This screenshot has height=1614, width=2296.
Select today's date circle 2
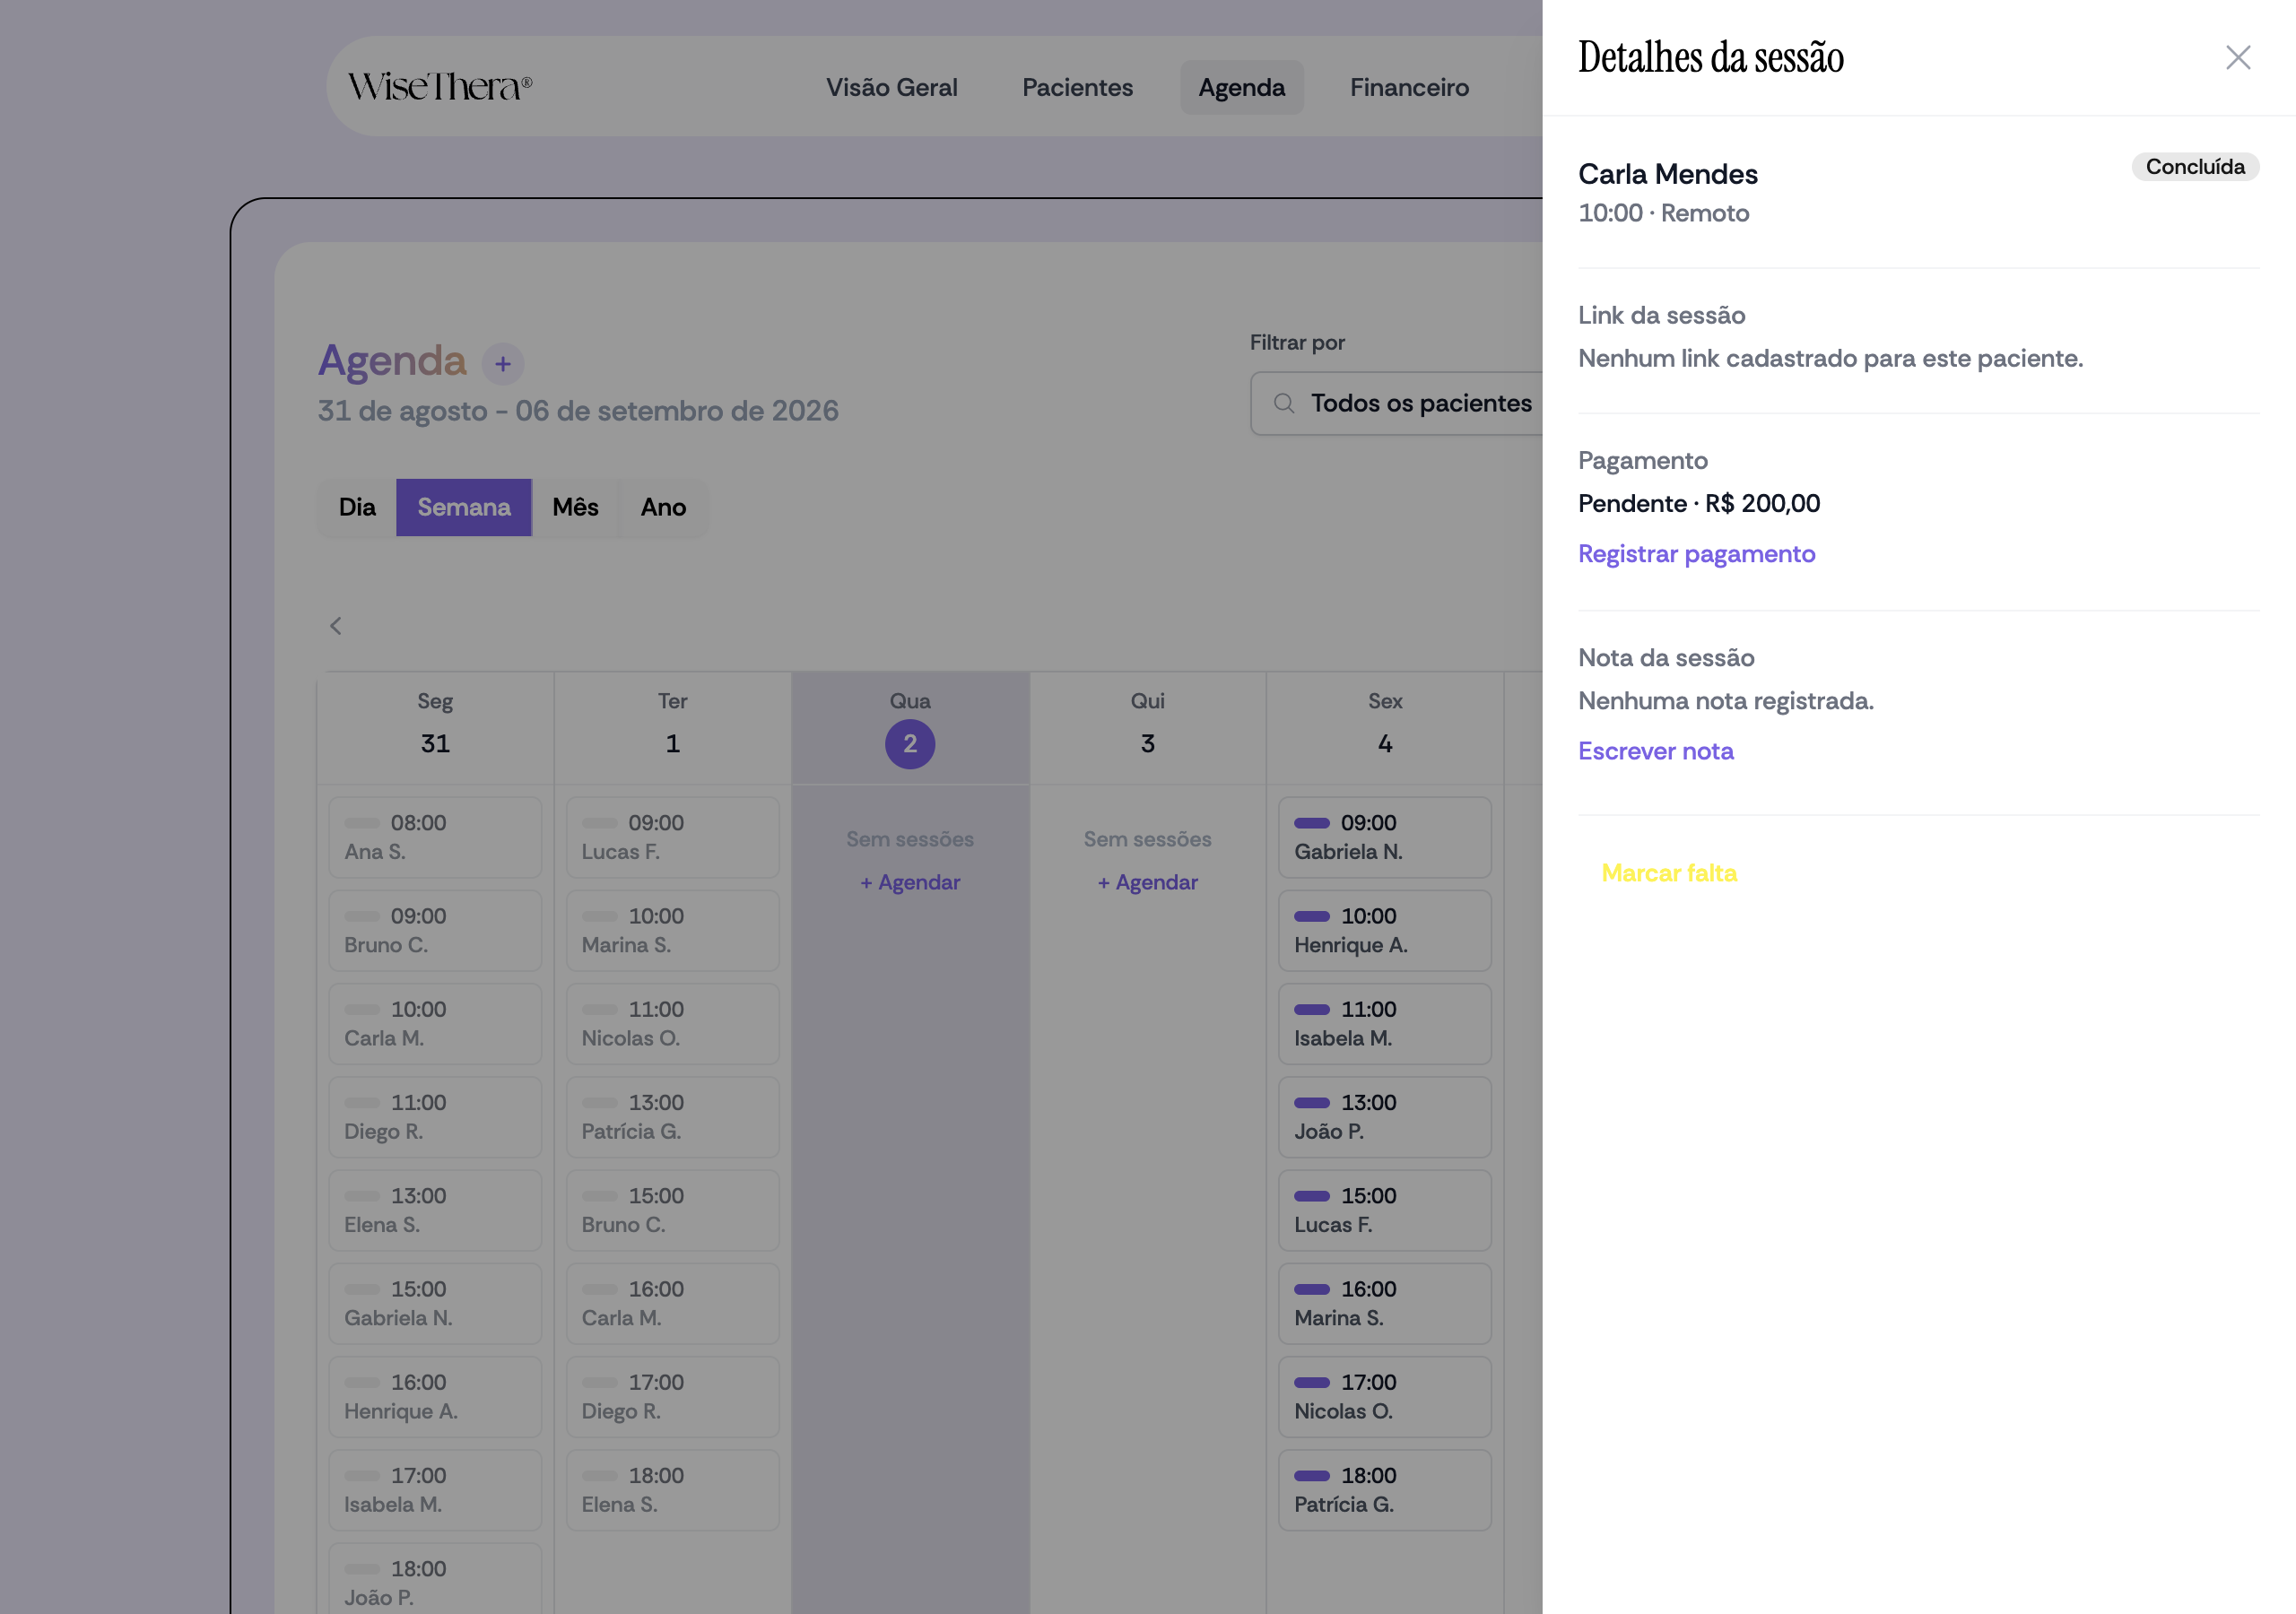(x=910, y=744)
